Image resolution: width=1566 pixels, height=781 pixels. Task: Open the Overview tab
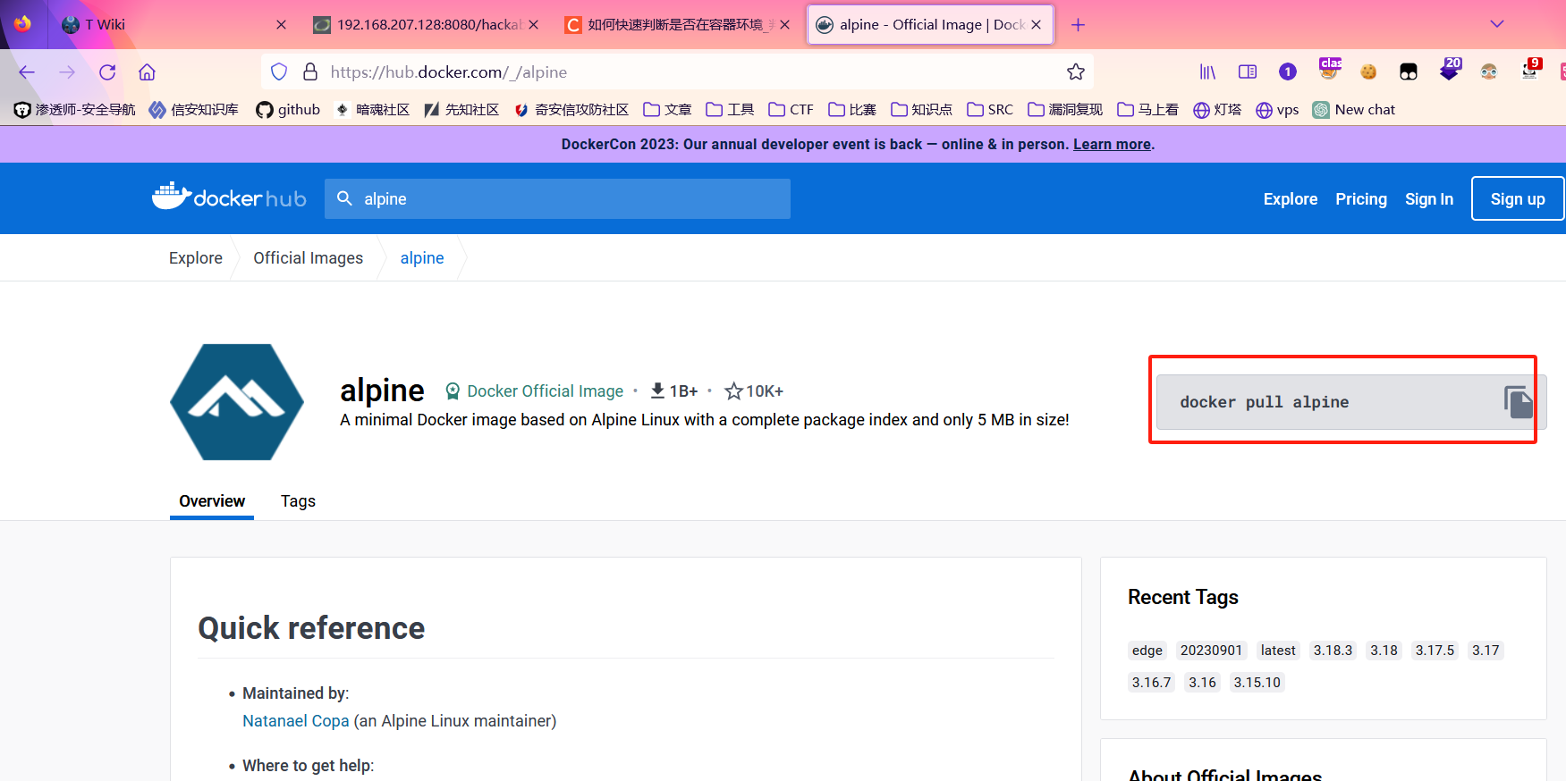pyautogui.click(x=212, y=501)
